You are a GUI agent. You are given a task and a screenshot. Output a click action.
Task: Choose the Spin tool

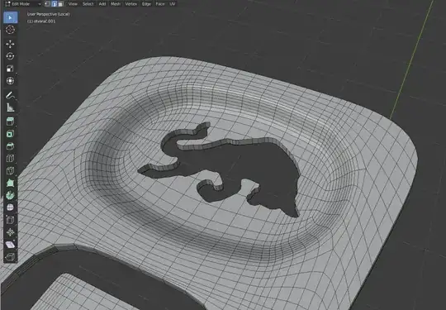coord(10,195)
